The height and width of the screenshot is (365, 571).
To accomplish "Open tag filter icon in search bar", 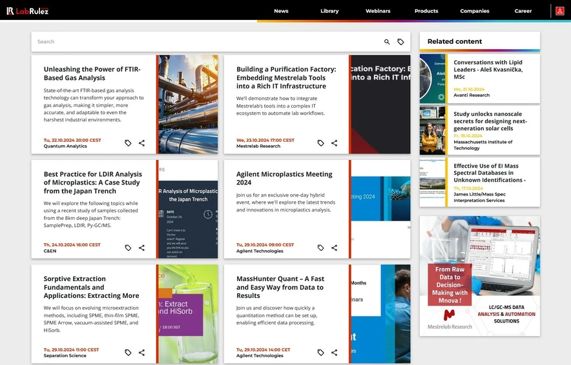I will click(x=400, y=42).
